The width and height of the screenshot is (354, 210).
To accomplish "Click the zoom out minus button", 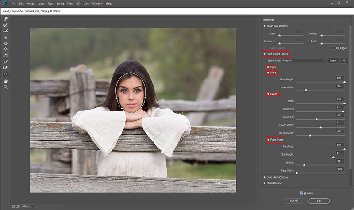I will tap(13, 206).
